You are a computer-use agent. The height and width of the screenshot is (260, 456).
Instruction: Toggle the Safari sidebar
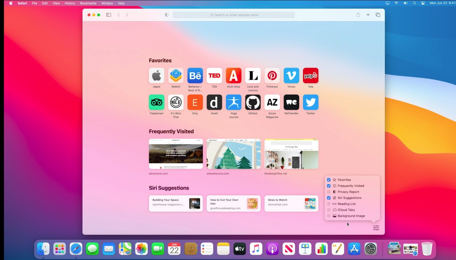(109, 15)
